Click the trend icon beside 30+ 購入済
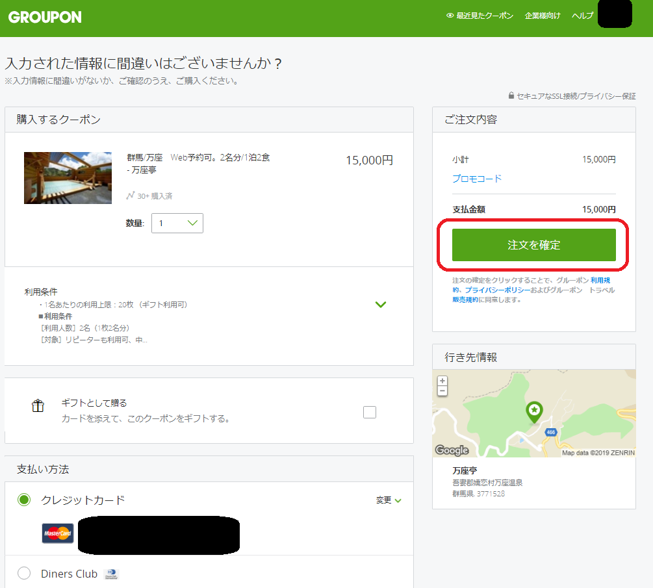This screenshot has height=588, width=653. coord(131,196)
